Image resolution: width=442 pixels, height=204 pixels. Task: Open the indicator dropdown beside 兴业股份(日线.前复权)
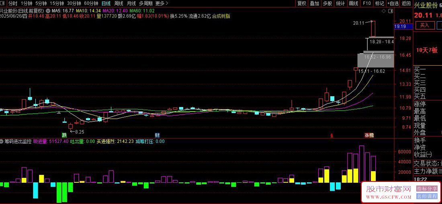tap(48, 11)
